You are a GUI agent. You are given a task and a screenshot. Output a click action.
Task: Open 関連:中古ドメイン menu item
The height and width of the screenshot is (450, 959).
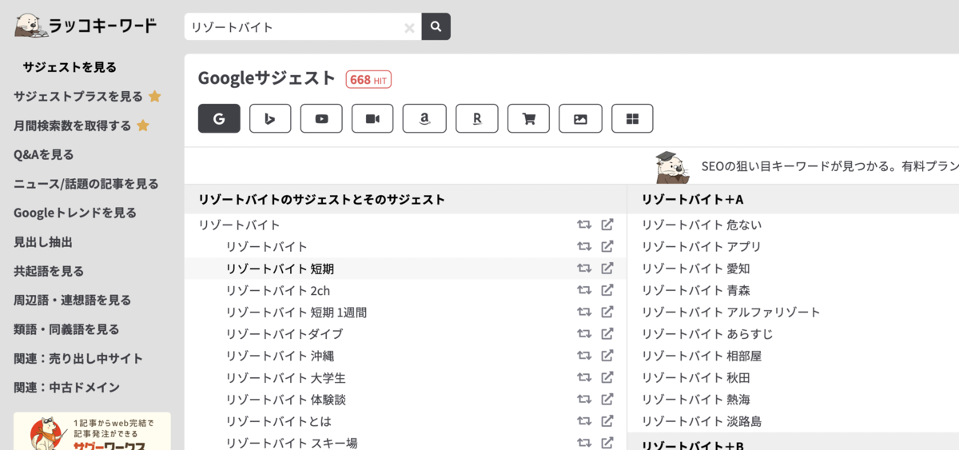[67, 388]
